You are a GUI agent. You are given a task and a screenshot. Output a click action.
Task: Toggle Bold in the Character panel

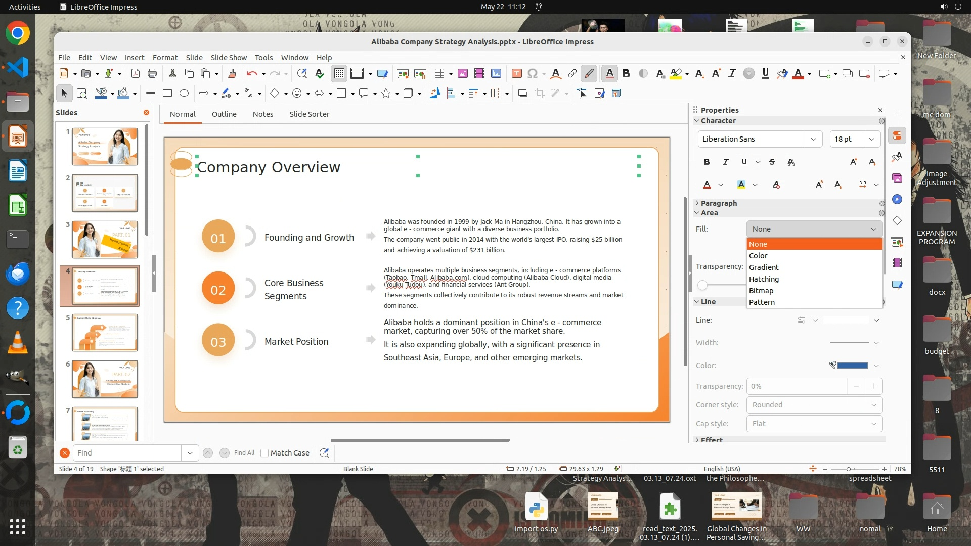point(707,162)
